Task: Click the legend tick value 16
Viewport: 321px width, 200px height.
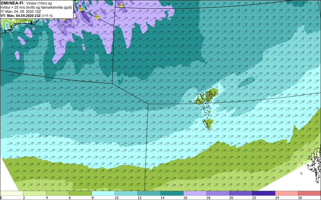Action: 185,198
